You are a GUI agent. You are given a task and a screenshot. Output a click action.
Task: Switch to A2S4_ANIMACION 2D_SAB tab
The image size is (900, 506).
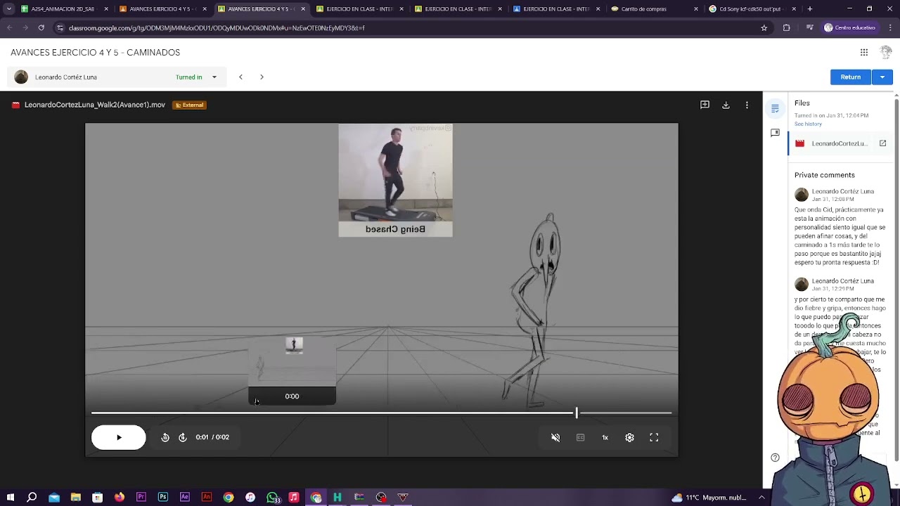click(63, 9)
